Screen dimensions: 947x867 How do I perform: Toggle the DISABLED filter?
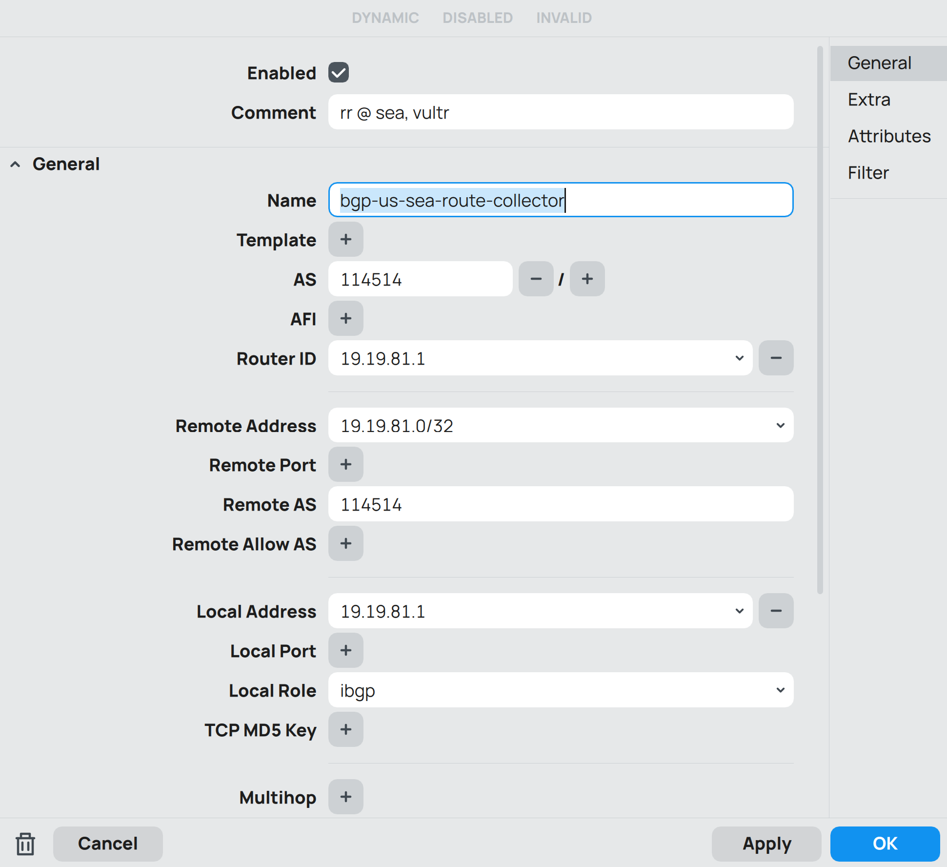[477, 18]
